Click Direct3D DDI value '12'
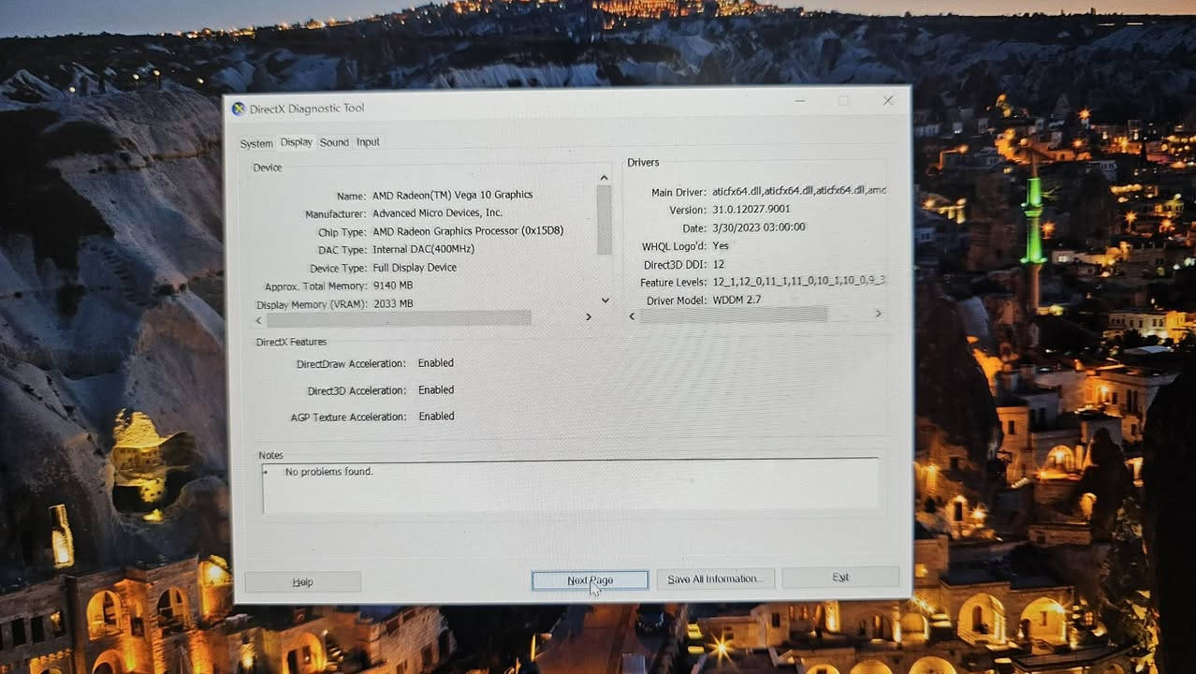This screenshot has height=674, width=1196. point(718,265)
